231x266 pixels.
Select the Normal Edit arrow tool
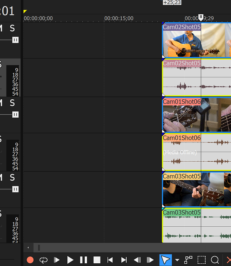point(165,260)
